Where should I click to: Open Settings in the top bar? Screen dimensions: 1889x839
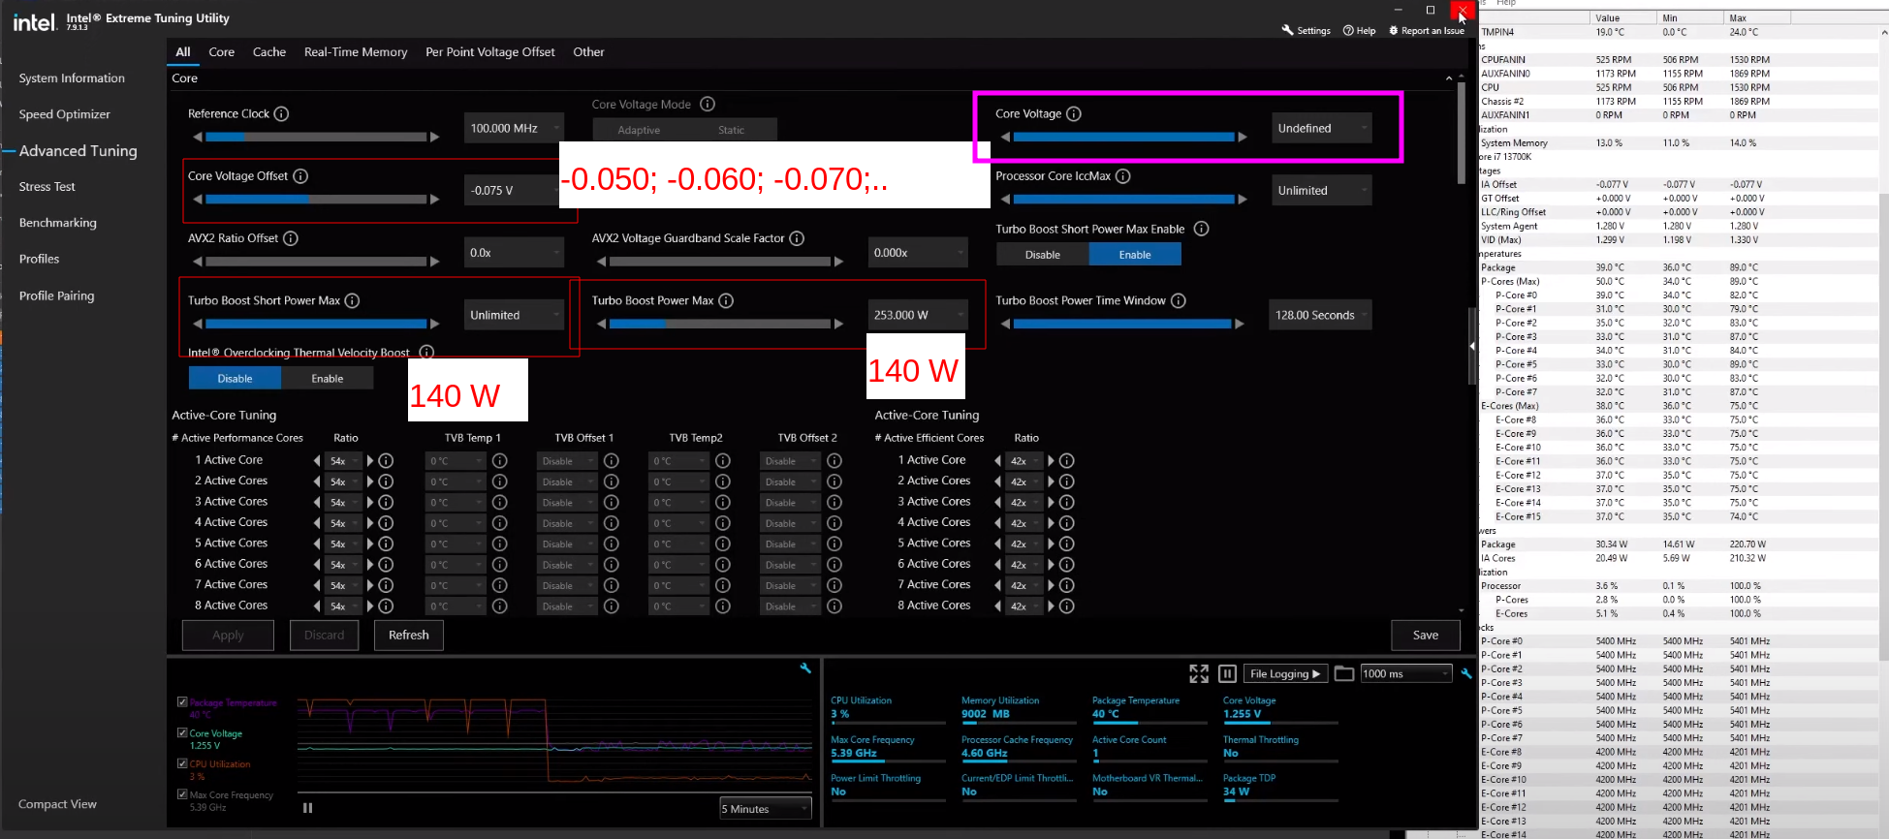(x=1306, y=30)
